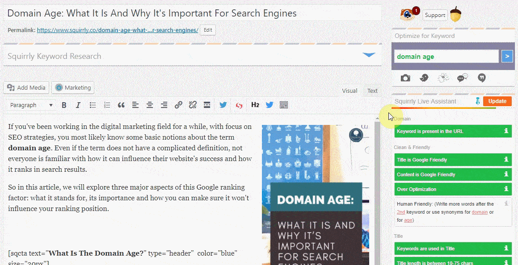
Task: Open info for Title is Google Friendly
Action: click(x=506, y=160)
